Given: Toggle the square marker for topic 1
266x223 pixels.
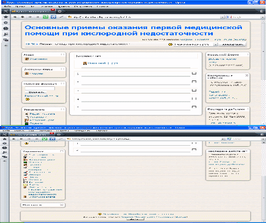Looking at the screenshot, I should 194,74.
